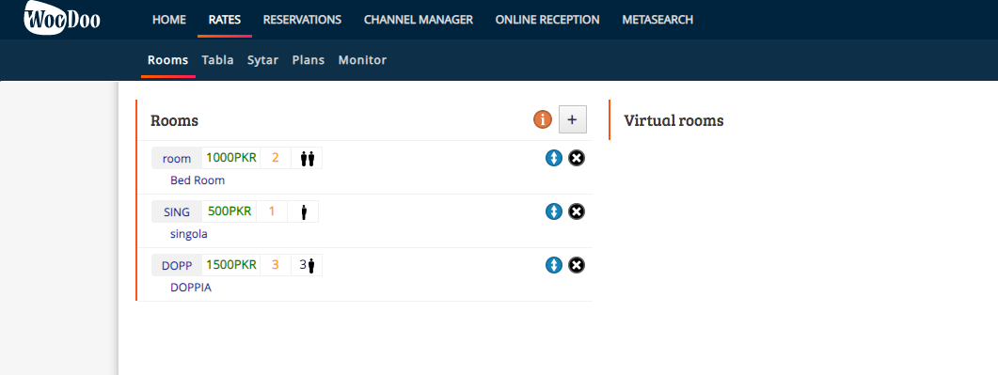Click the Rooms panel heading
The width and height of the screenshot is (998, 375).
pos(174,120)
